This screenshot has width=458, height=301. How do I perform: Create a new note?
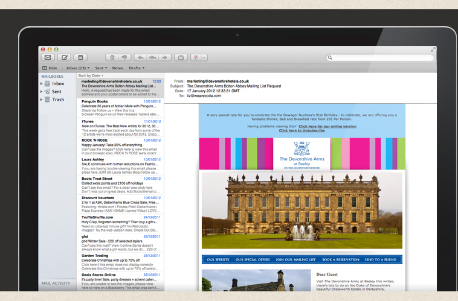click(80, 57)
